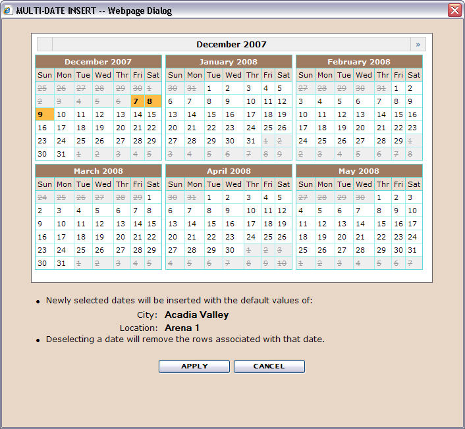Click Sun column header in May 2008
The width and height of the screenshot is (465, 429).
[x=306, y=184]
